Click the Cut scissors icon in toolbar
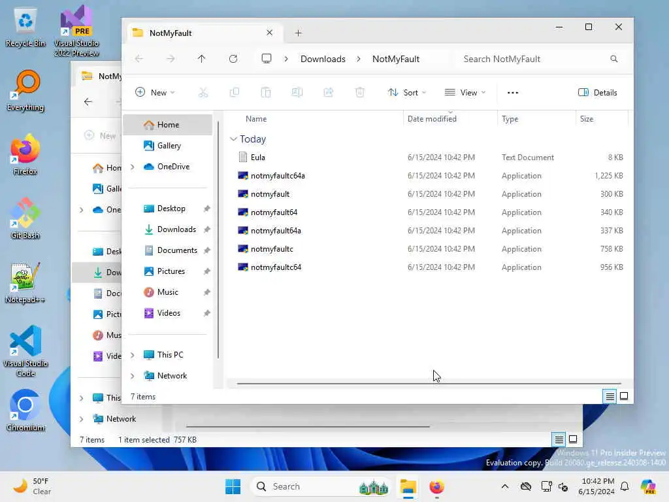Image resolution: width=669 pixels, height=502 pixels. [203, 92]
